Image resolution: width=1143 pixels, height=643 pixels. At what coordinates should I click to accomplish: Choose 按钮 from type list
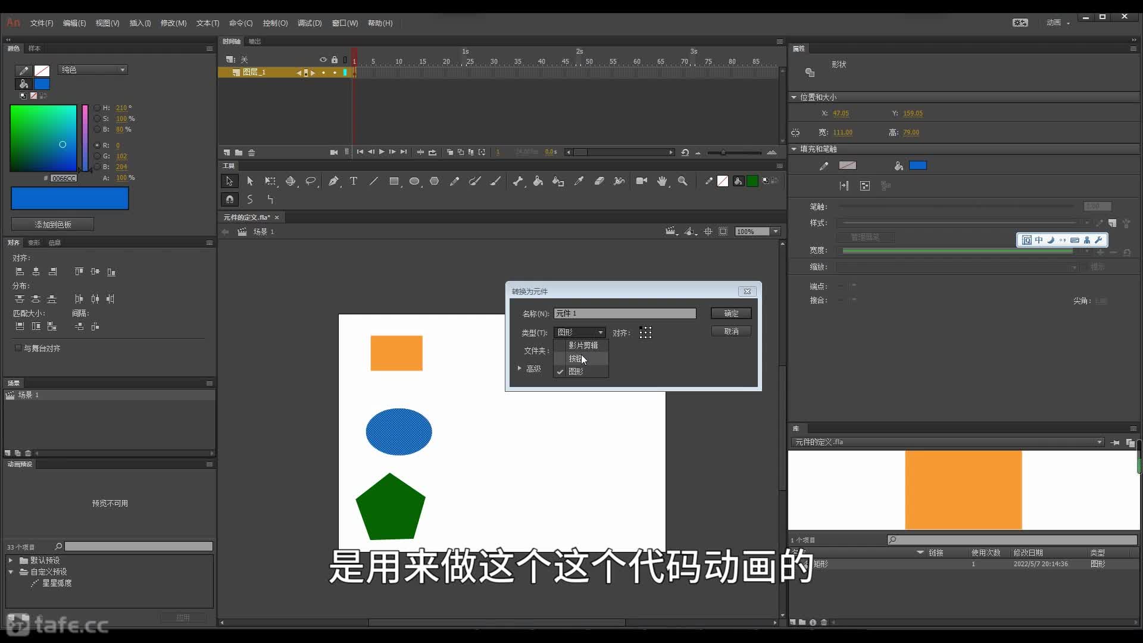tap(581, 358)
